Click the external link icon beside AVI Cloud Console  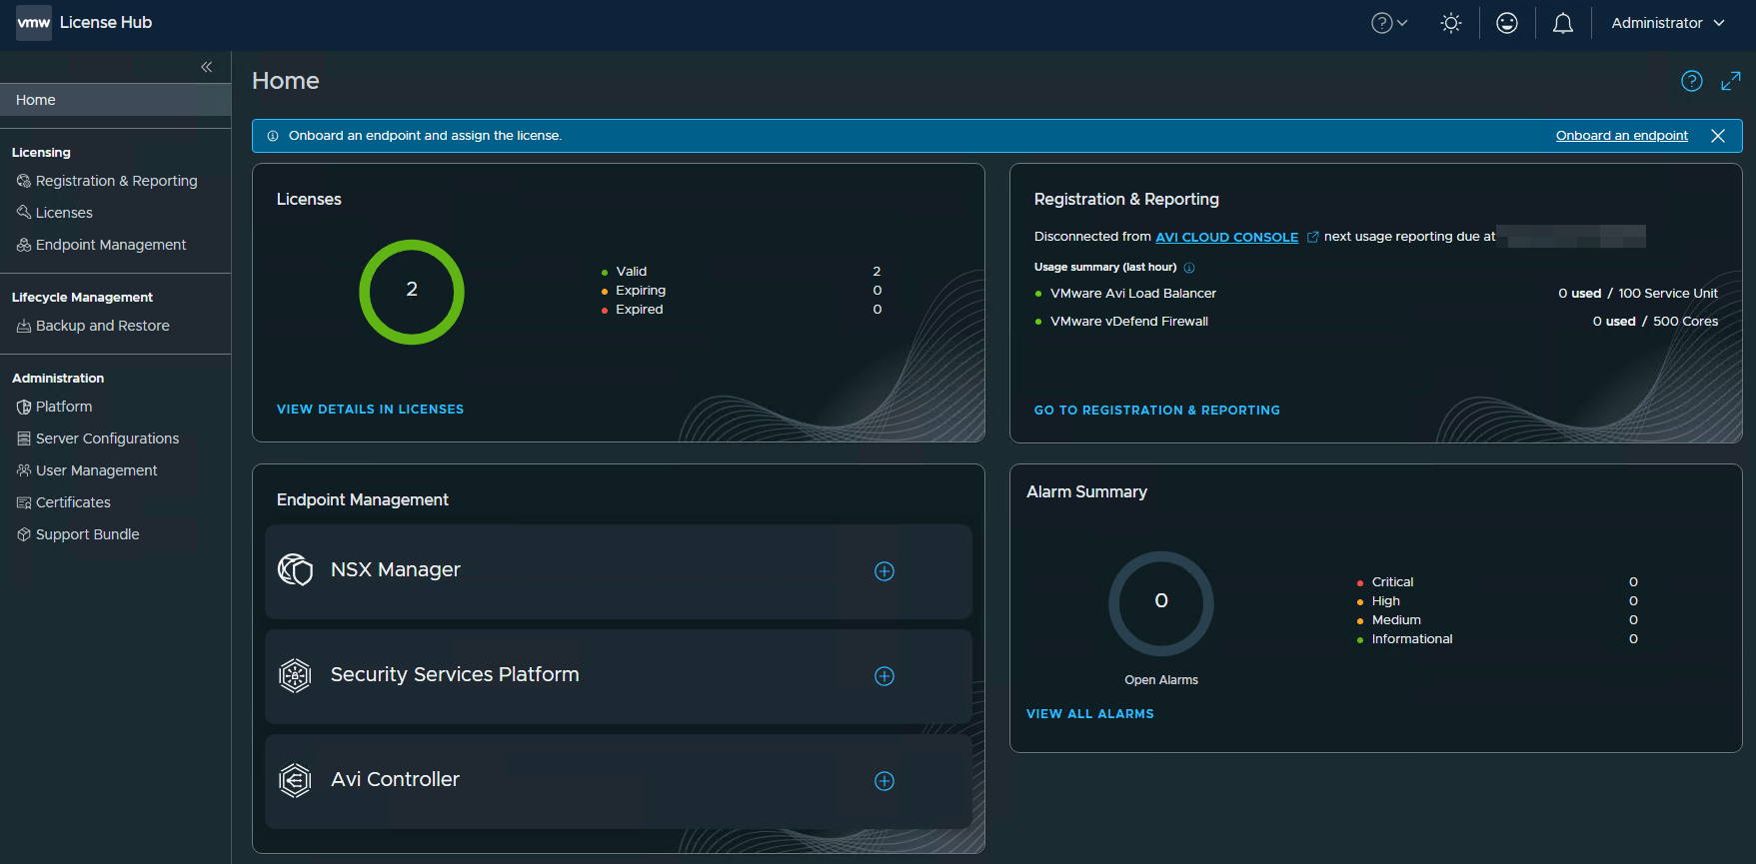pos(1312,237)
